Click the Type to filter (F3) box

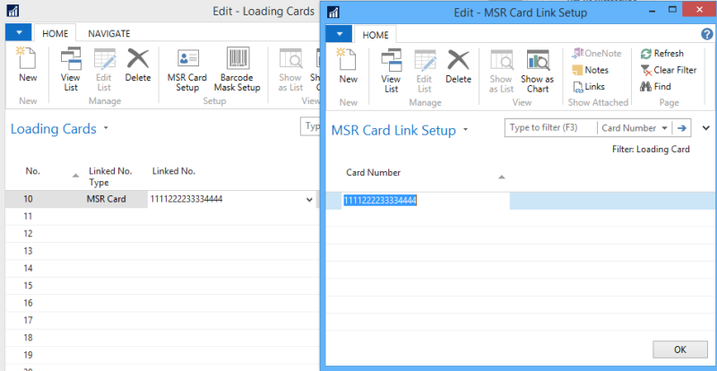(x=550, y=128)
